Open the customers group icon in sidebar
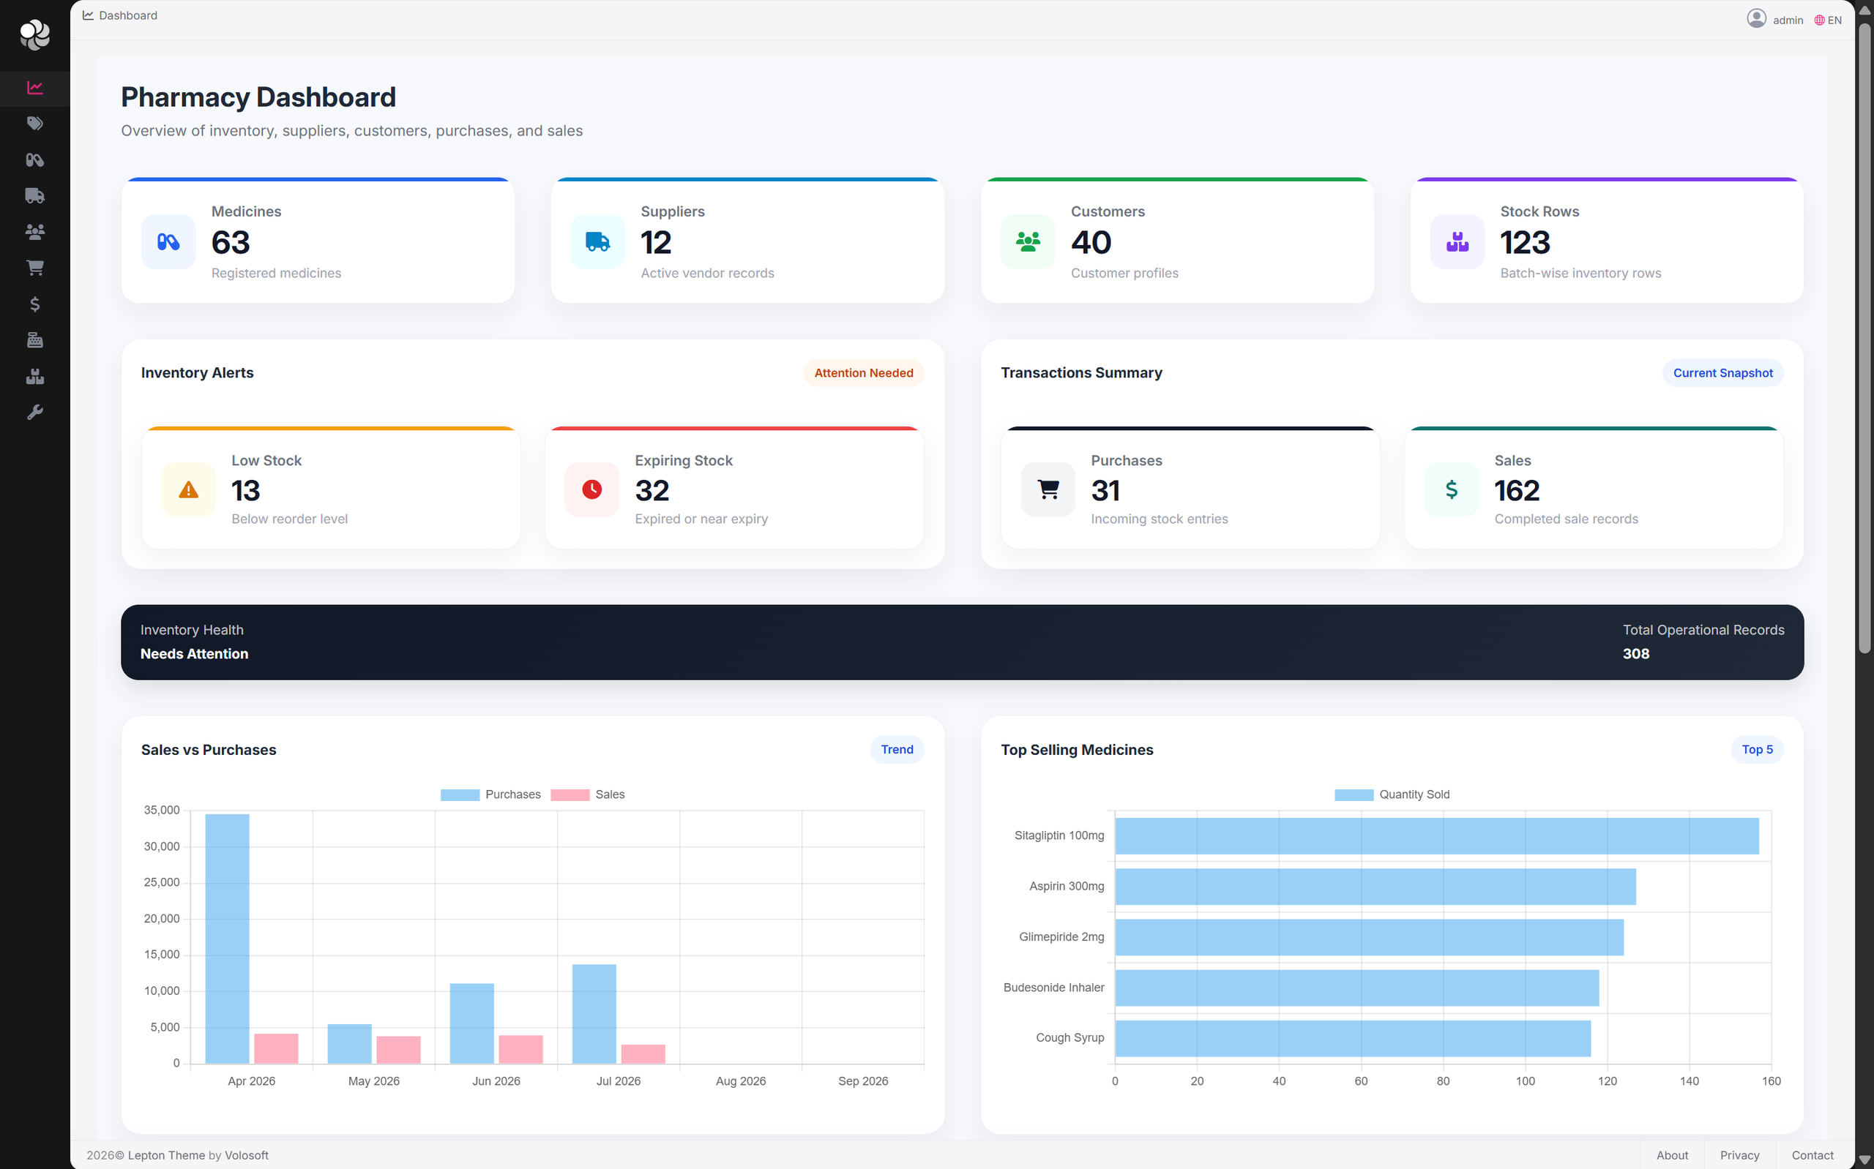 pyautogui.click(x=35, y=232)
